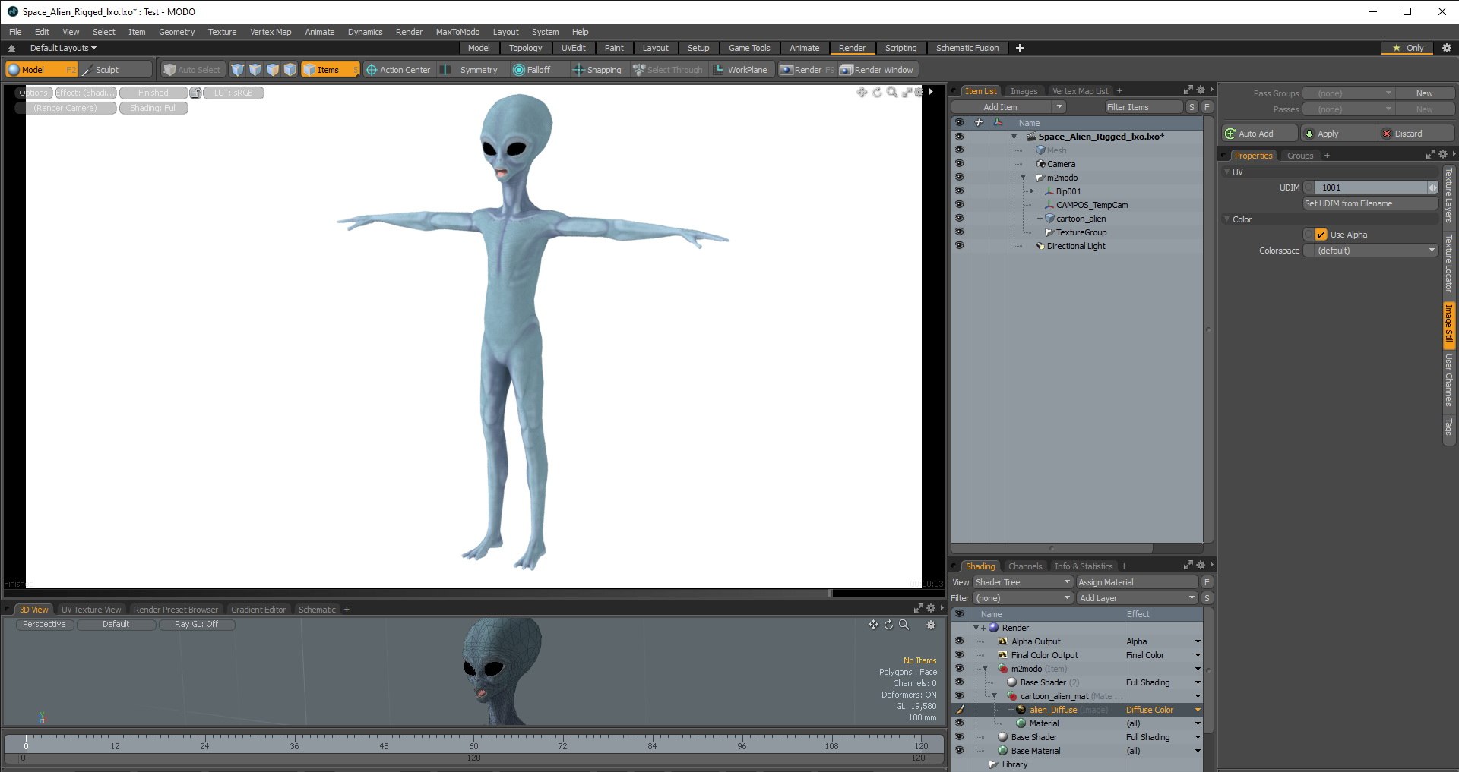
Task: Toggle visibility of the cartoon_alien item
Action: pyautogui.click(x=959, y=219)
